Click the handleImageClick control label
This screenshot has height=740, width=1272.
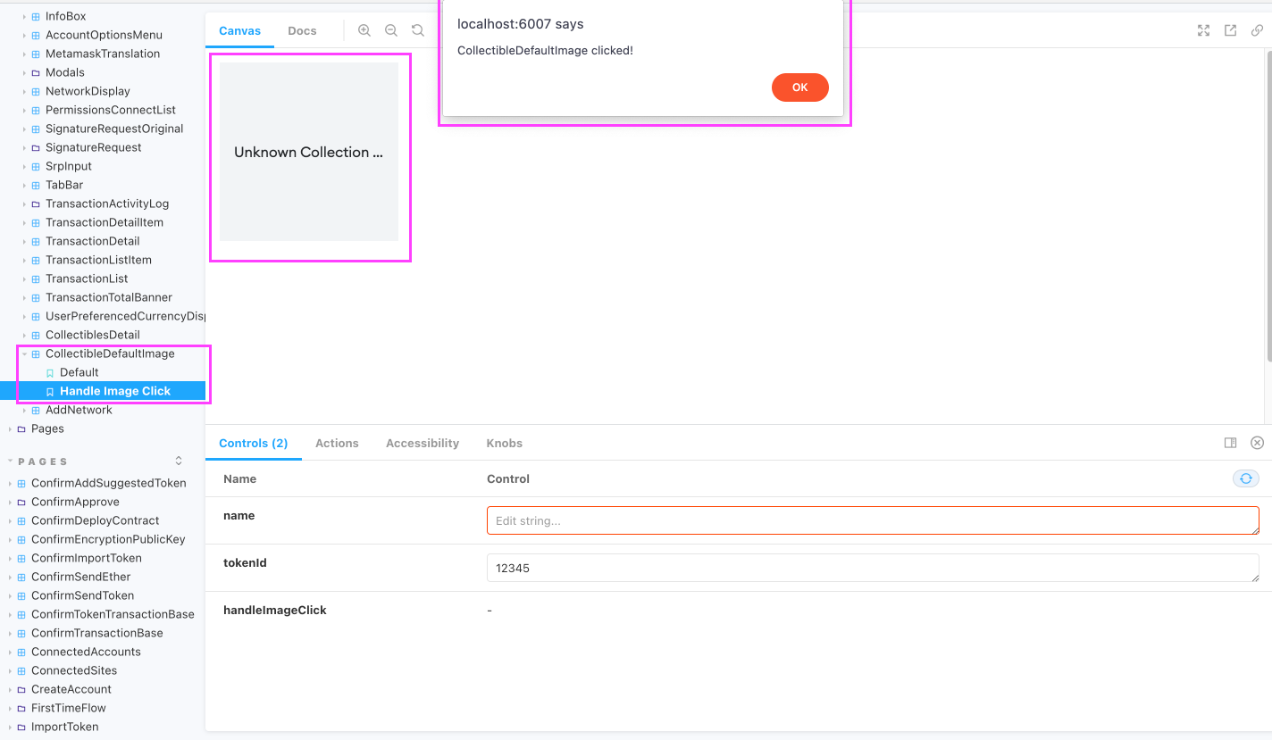pyautogui.click(x=275, y=611)
